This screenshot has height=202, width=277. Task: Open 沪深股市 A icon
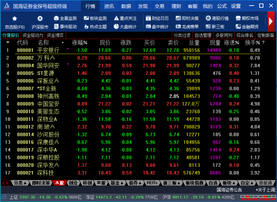pos(40,18)
